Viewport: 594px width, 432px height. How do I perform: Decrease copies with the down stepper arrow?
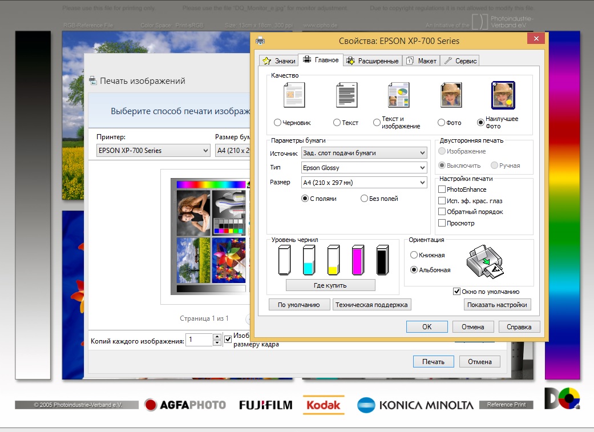click(217, 342)
